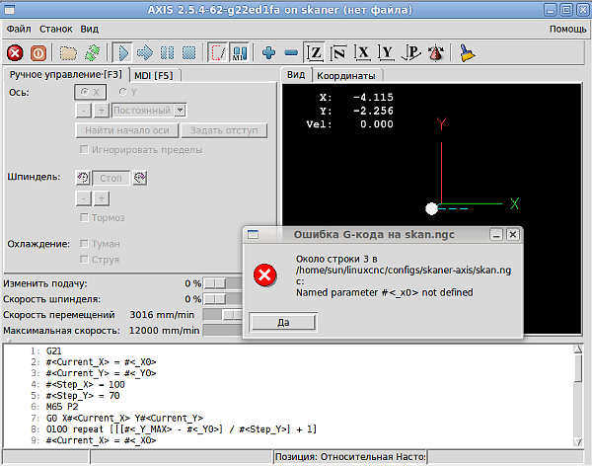
Task: Toggle rotate/drag view mode icon
Action: [436, 53]
